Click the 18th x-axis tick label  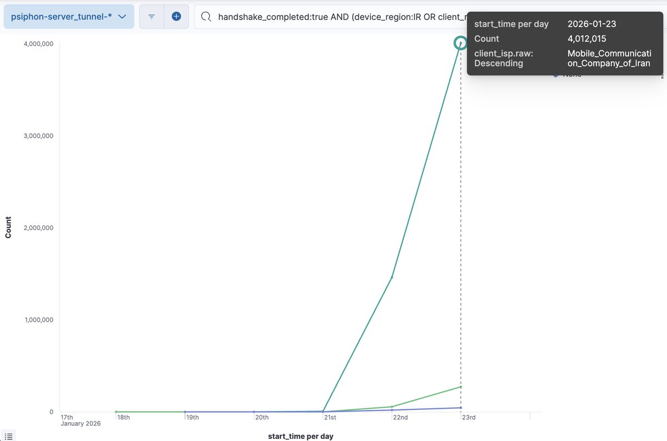(x=123, y=417)
